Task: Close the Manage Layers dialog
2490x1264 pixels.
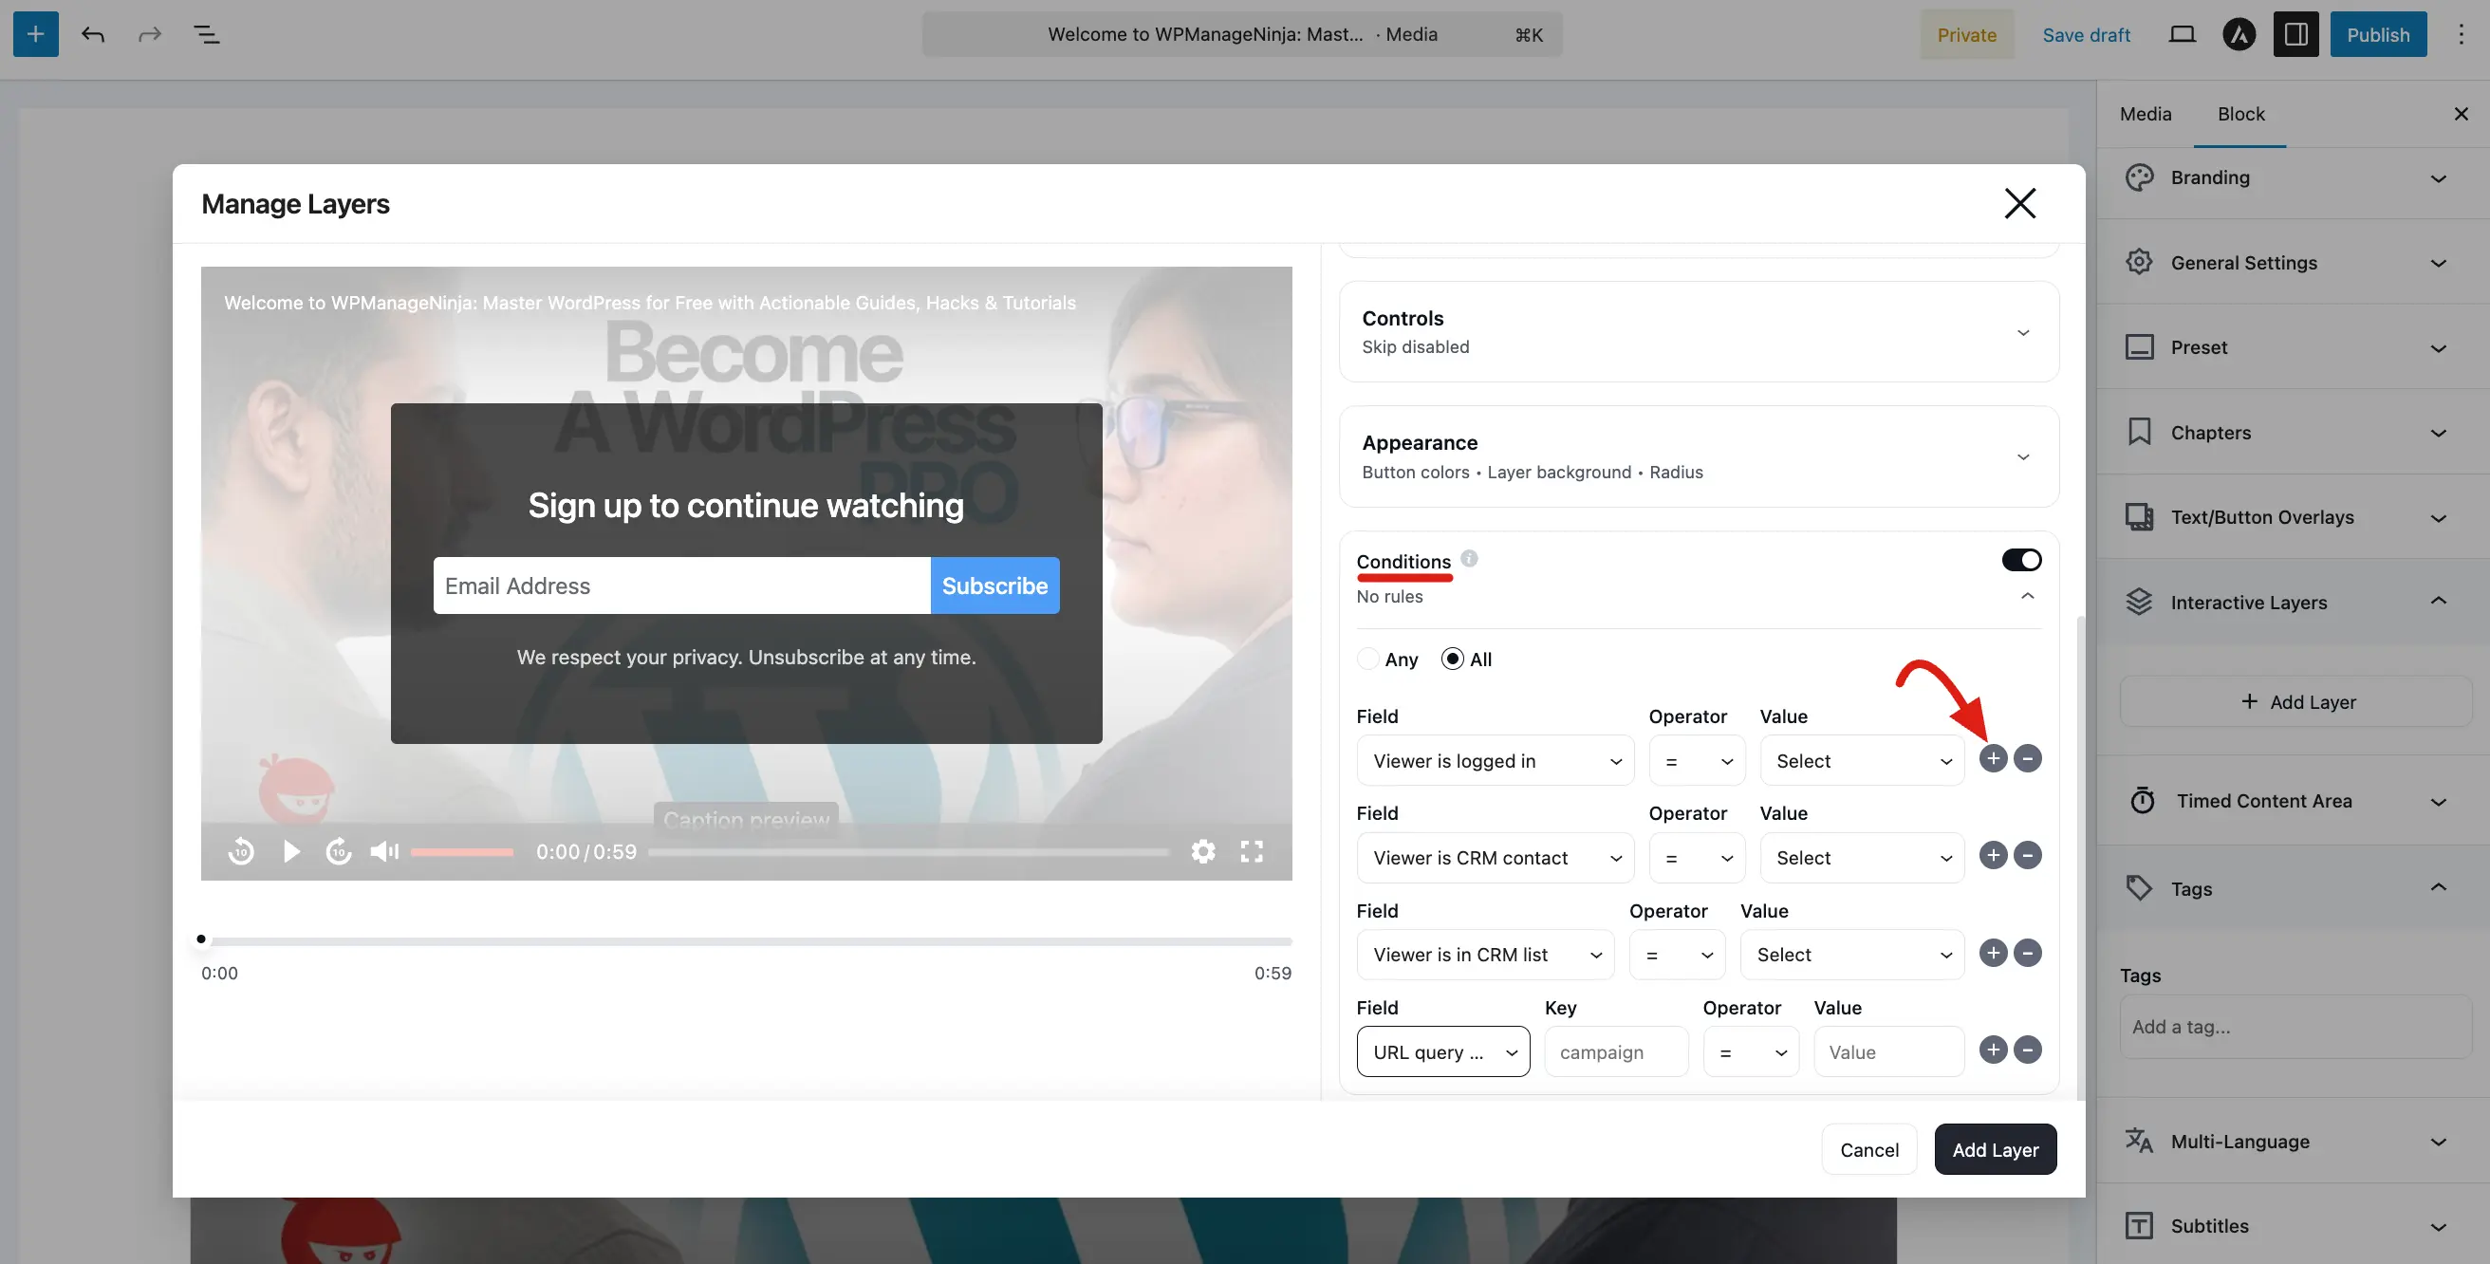Action: [x=2020, y=204]
